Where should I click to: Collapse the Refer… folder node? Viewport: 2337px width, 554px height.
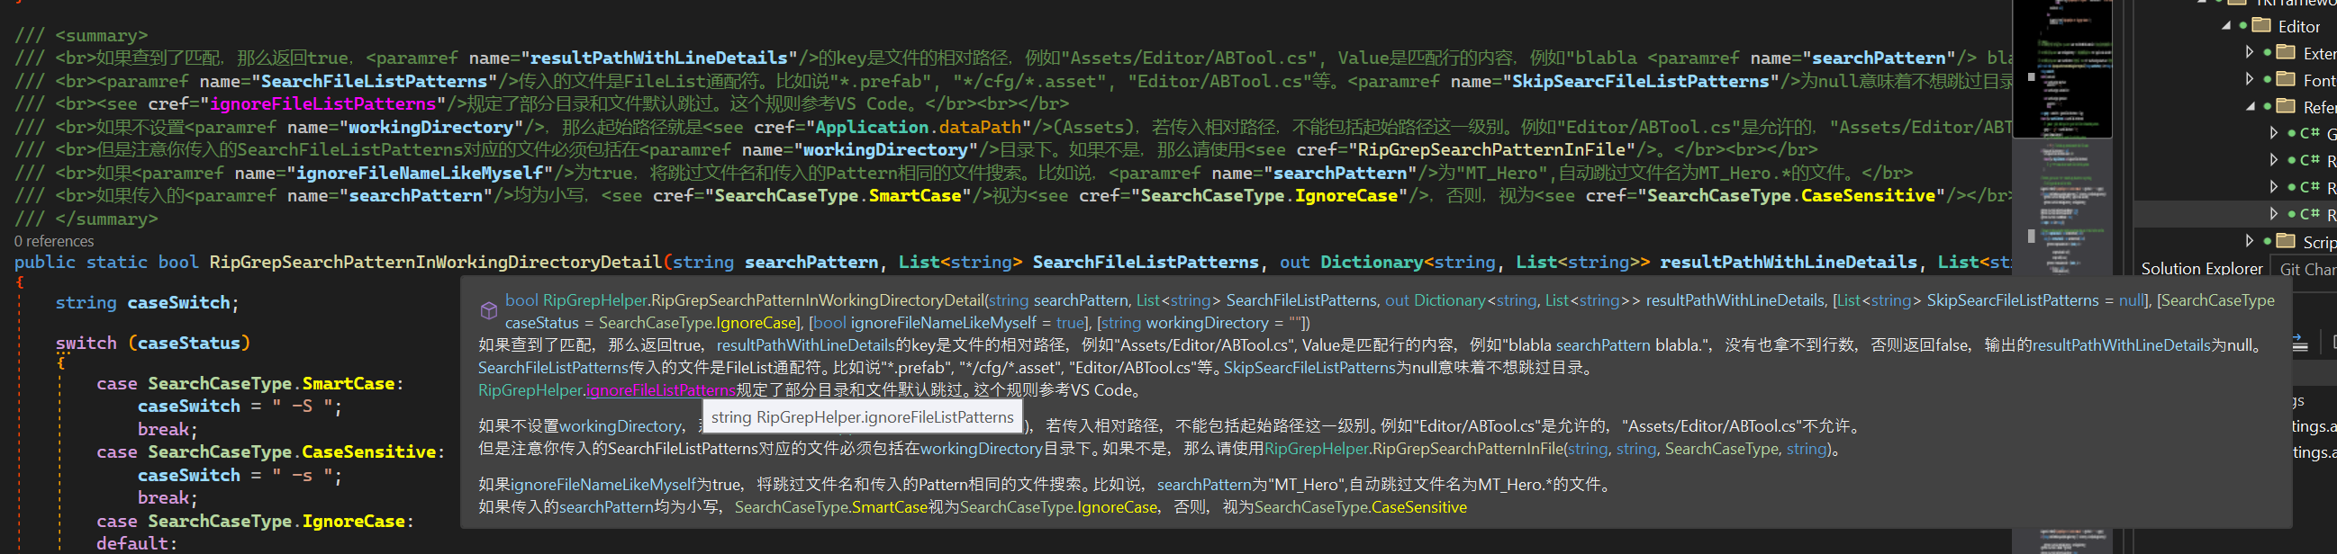[2250, 106]
